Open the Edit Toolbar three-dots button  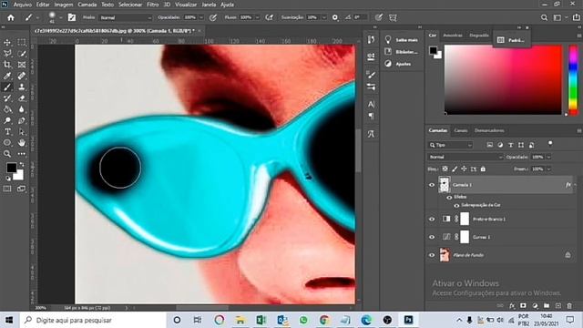click(22, 154)
